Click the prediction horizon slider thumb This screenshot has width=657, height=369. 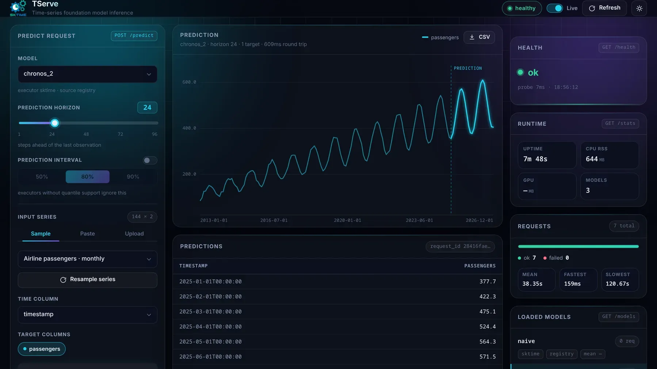55,123
